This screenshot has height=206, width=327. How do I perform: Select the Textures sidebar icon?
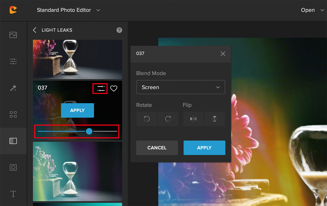pos(13,141)
